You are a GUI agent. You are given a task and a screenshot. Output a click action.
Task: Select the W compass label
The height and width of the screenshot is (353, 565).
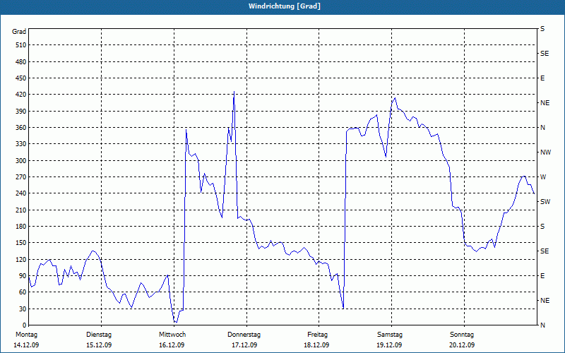pos(543,177)
